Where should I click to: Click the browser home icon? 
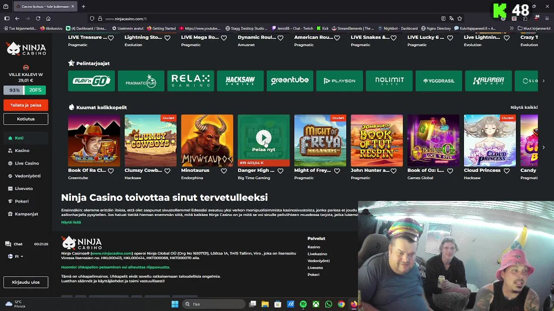click(48, 19)
